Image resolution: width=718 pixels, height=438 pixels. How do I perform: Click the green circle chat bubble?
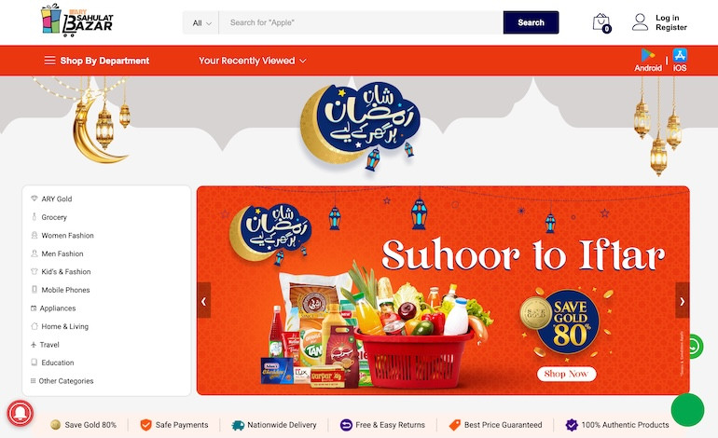(687, 410)
